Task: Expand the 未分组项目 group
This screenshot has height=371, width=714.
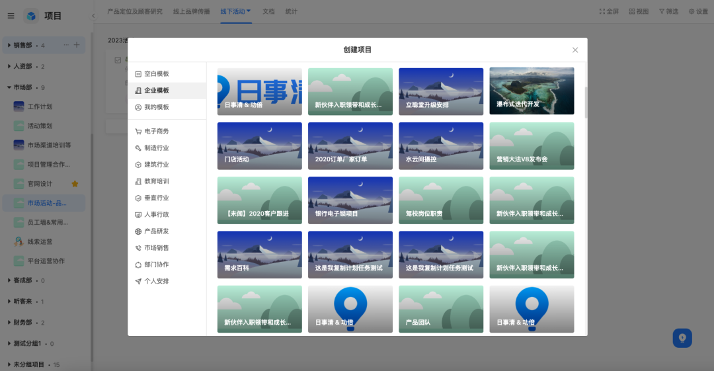Action: (9, 364)
